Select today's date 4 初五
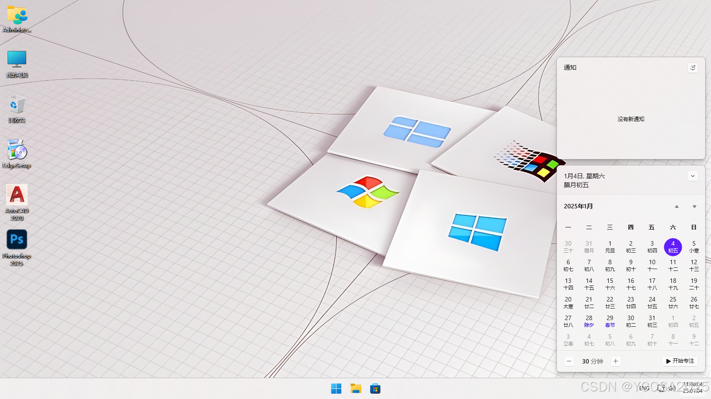This screenshot has width=711, height=399. point(673,247)
